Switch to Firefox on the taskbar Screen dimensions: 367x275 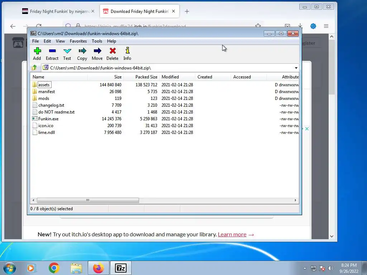tap(99, 268)
